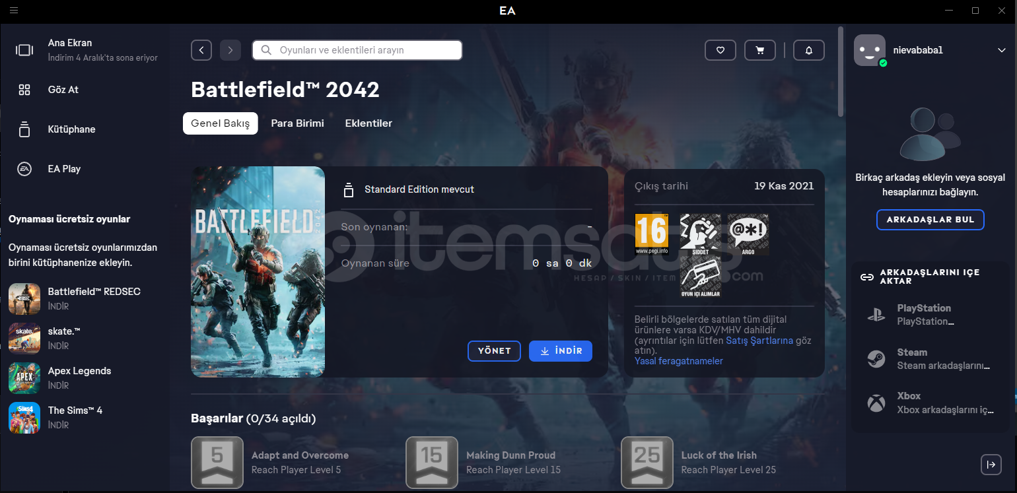Image resolution: width=1017 pixels, height=493 pixels.
Task: Select The Sims™ 4 title in sidebar
Action: (x=75, y=411)
